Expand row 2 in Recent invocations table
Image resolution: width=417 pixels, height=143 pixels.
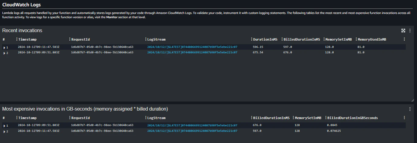pos(4,53)
